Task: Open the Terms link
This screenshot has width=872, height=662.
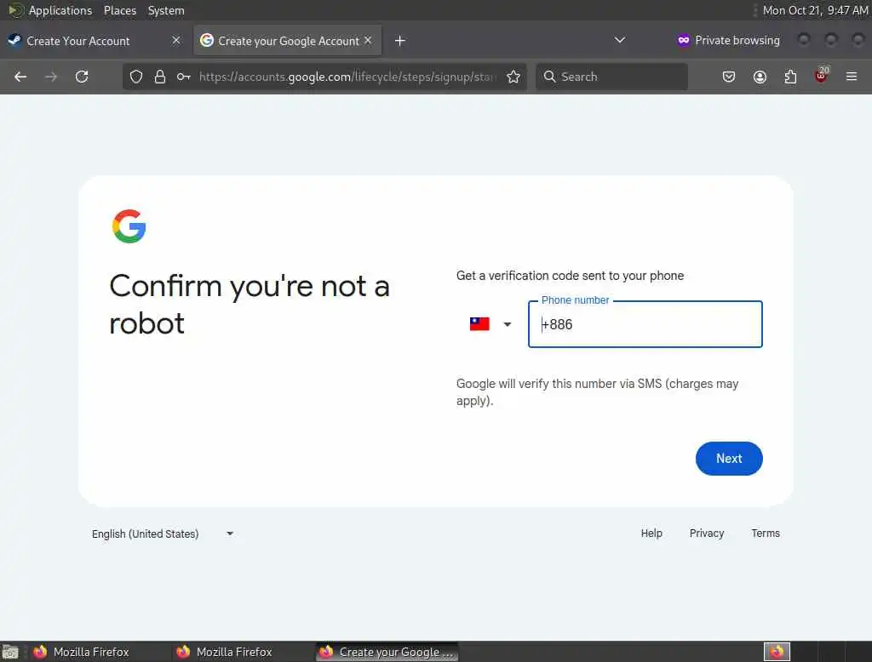Action: (x=766, y=533)
